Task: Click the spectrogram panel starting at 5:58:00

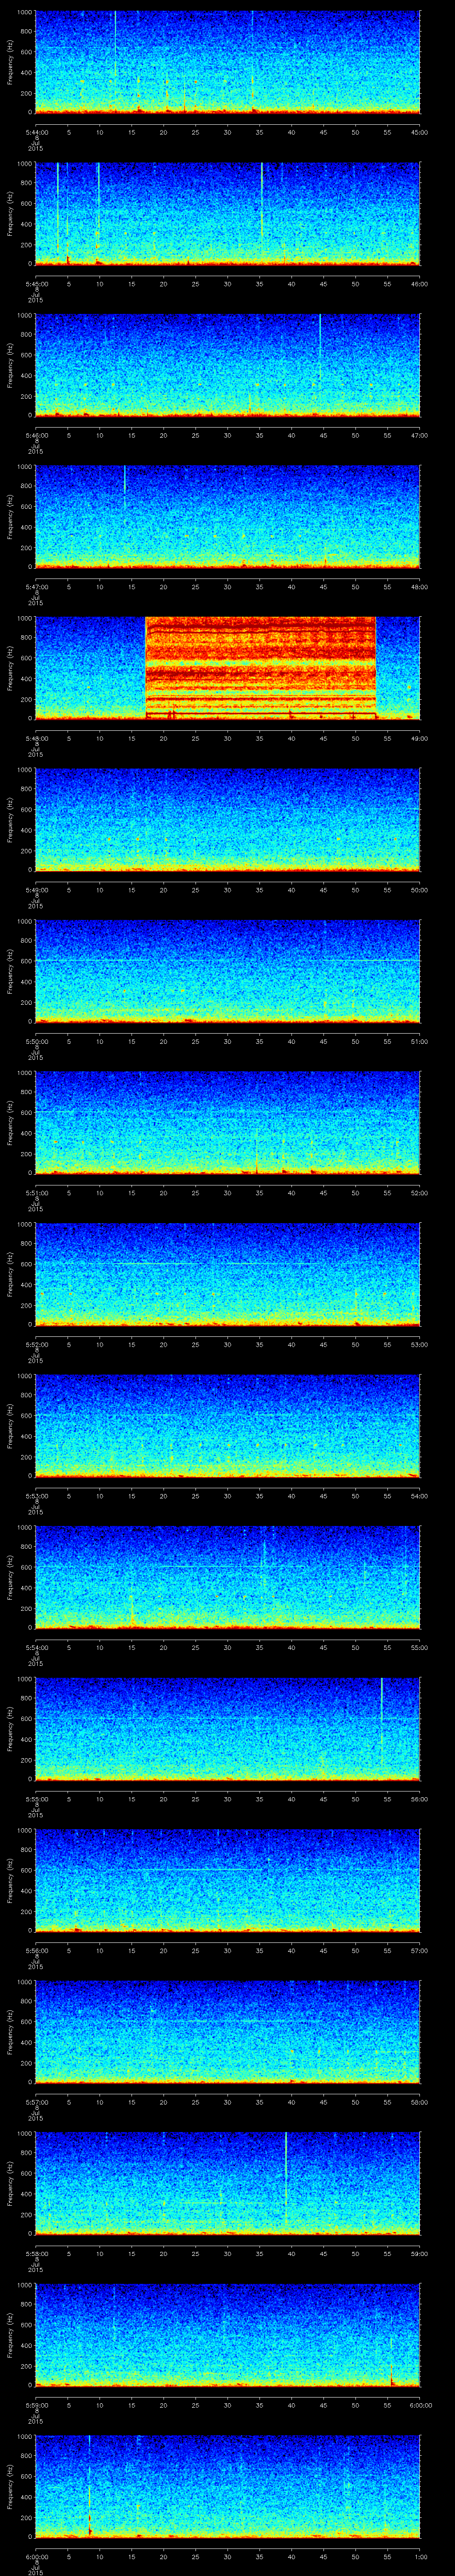Action: (227, 2183)
